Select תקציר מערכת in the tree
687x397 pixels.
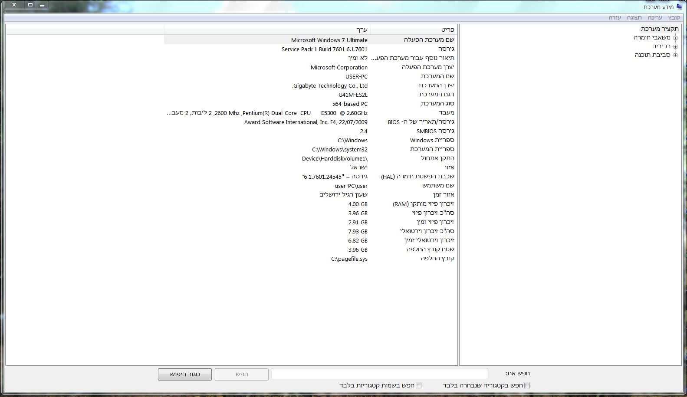pos(660,29)
